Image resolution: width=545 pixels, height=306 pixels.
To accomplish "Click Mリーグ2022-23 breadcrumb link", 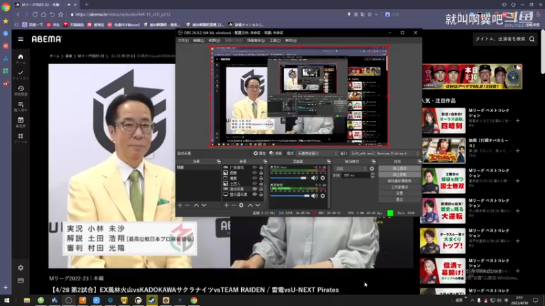I will click(91, 56).
